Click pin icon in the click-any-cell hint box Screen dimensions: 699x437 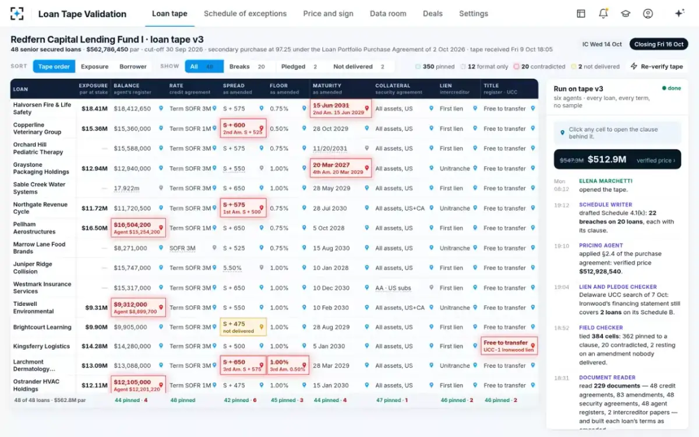562,133
